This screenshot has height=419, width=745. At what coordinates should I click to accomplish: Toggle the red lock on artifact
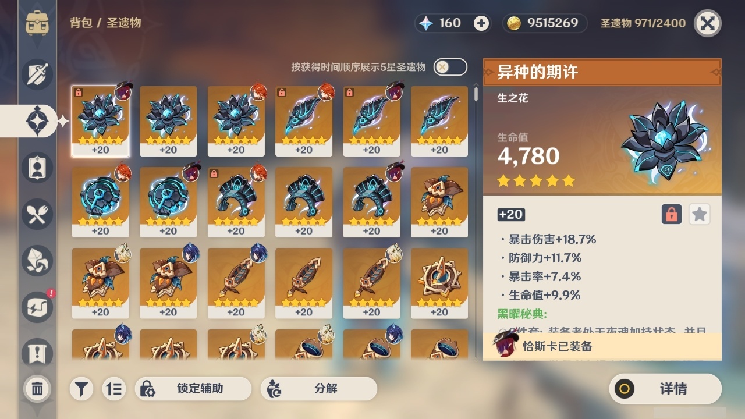[671, 214]
